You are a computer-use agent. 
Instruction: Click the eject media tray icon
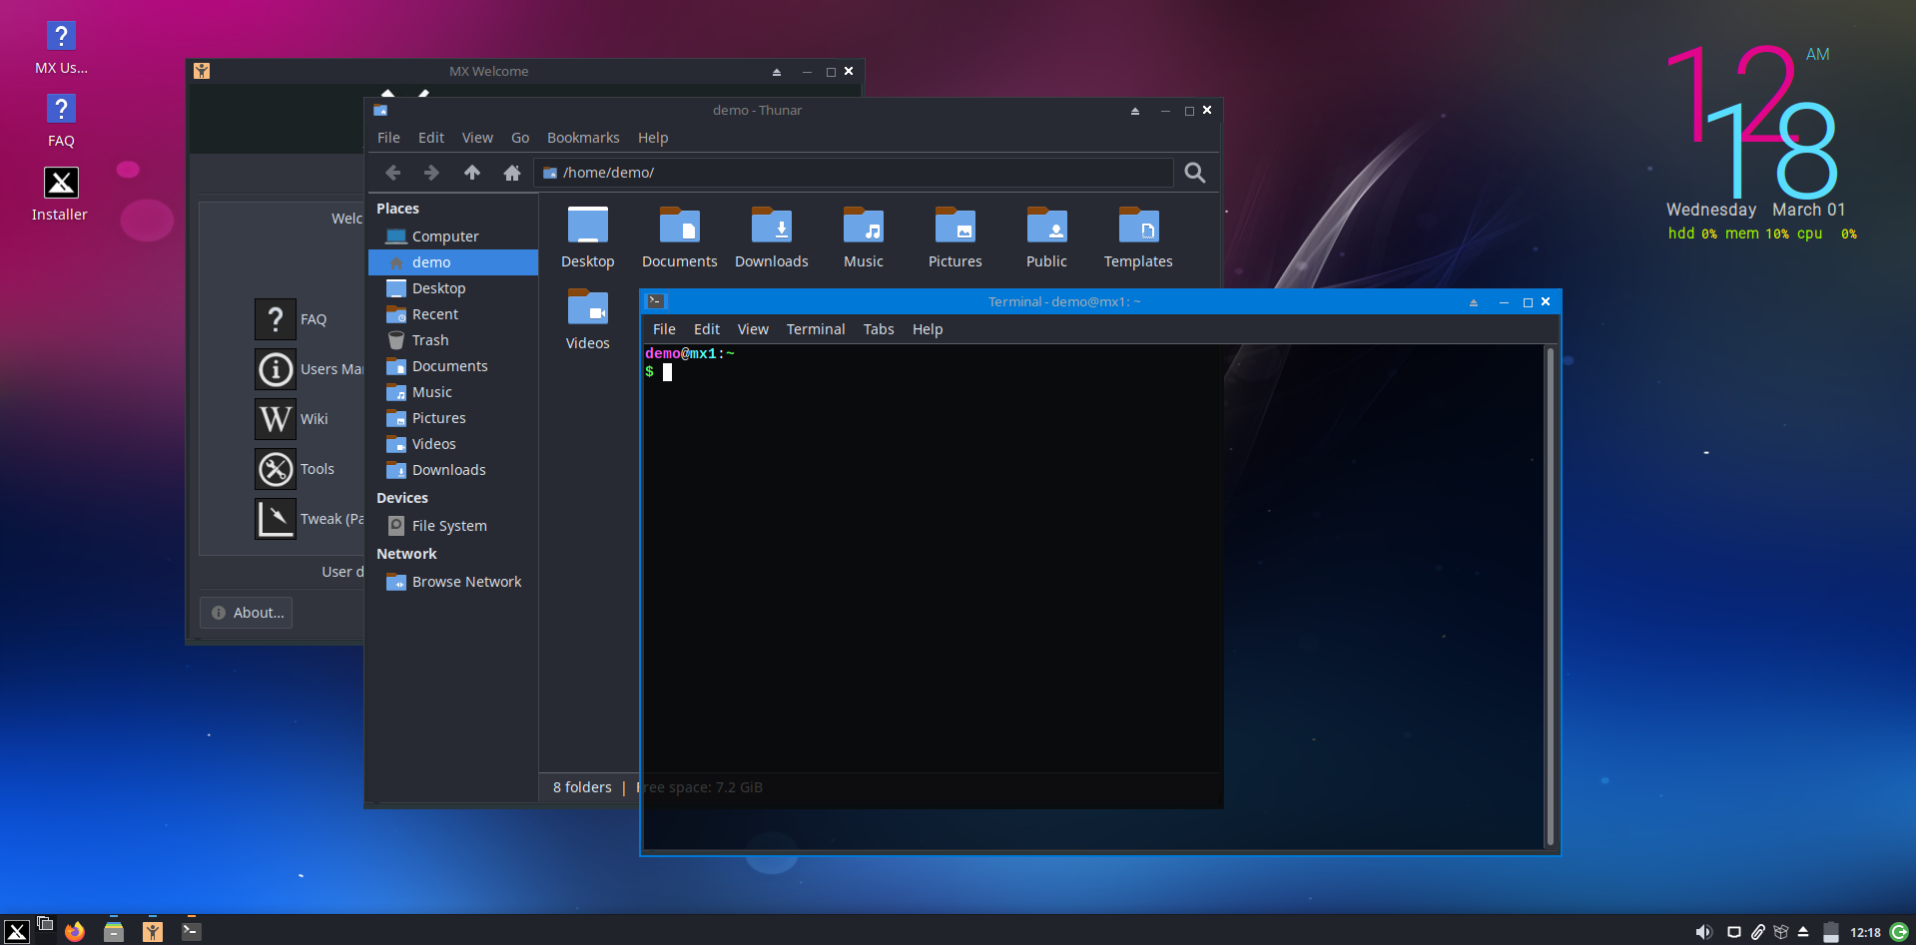pyautogui.click(x=1803, y=932)
